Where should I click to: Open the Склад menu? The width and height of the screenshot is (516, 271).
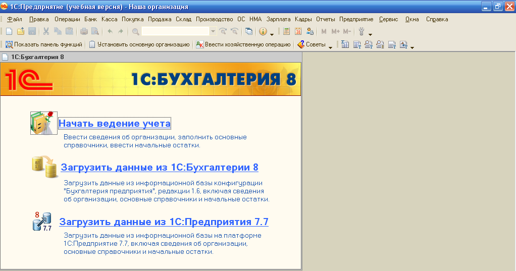pyautogui.click(x=184, y=19)
